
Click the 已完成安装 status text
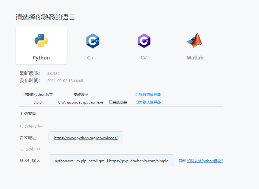tap(118, 102)
